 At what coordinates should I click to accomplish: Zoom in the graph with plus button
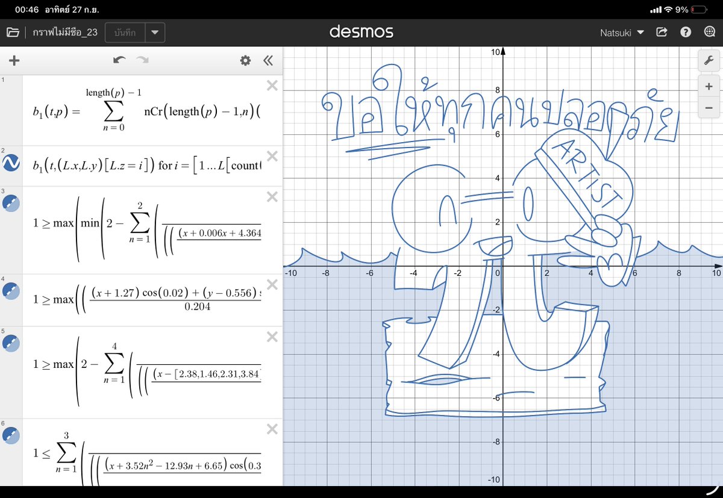point(708,86)
